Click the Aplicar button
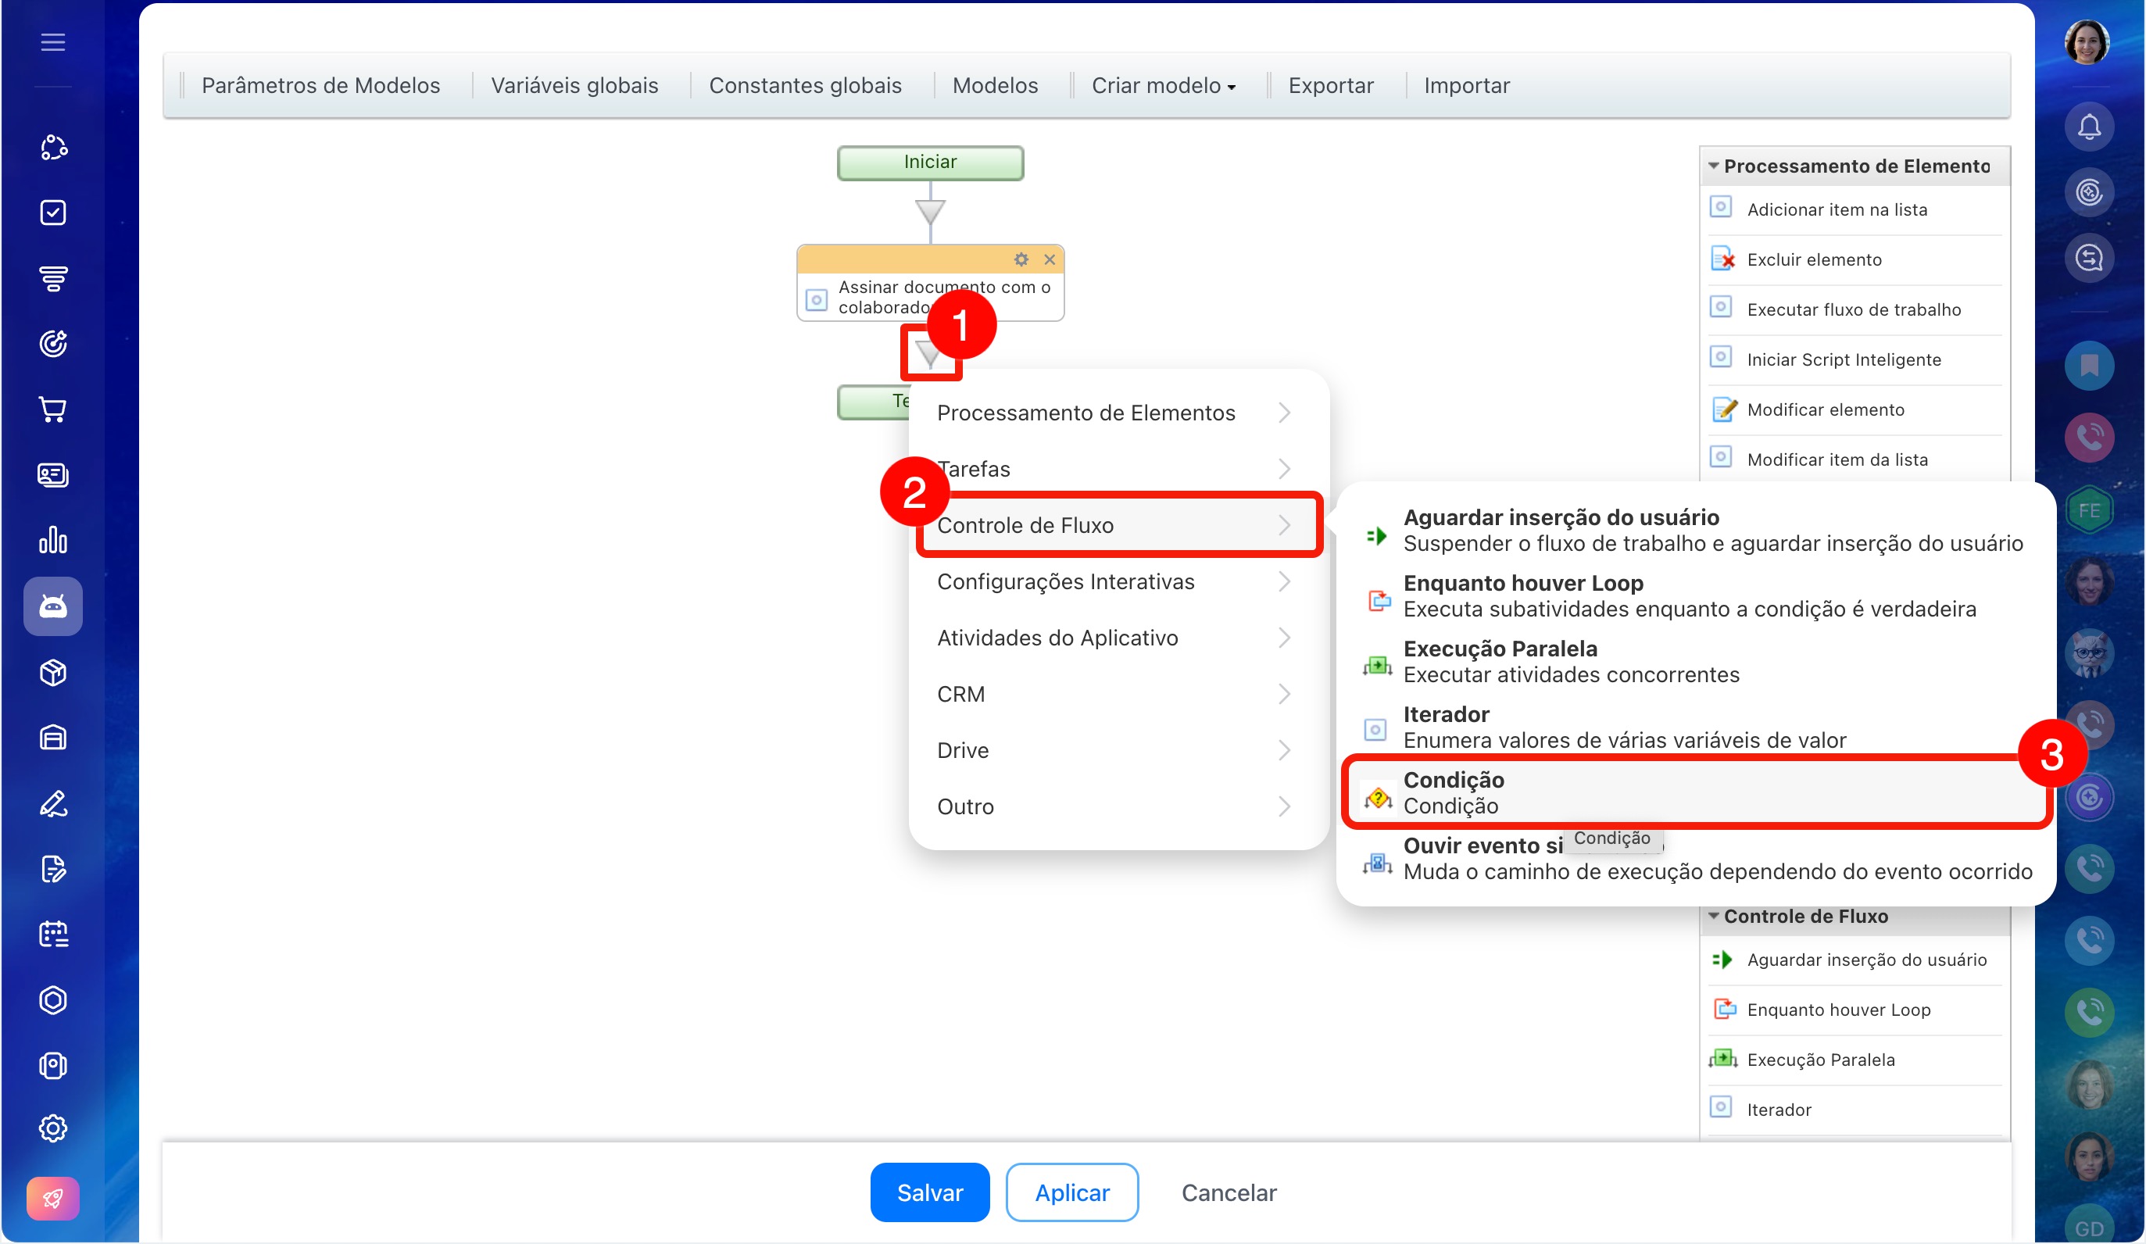Viewport: 2146px width, 1244px height. (x=1071, y=1192)
